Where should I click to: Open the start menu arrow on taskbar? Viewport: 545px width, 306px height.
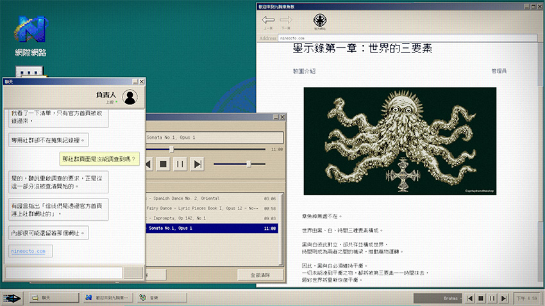(x=12, y=298)
